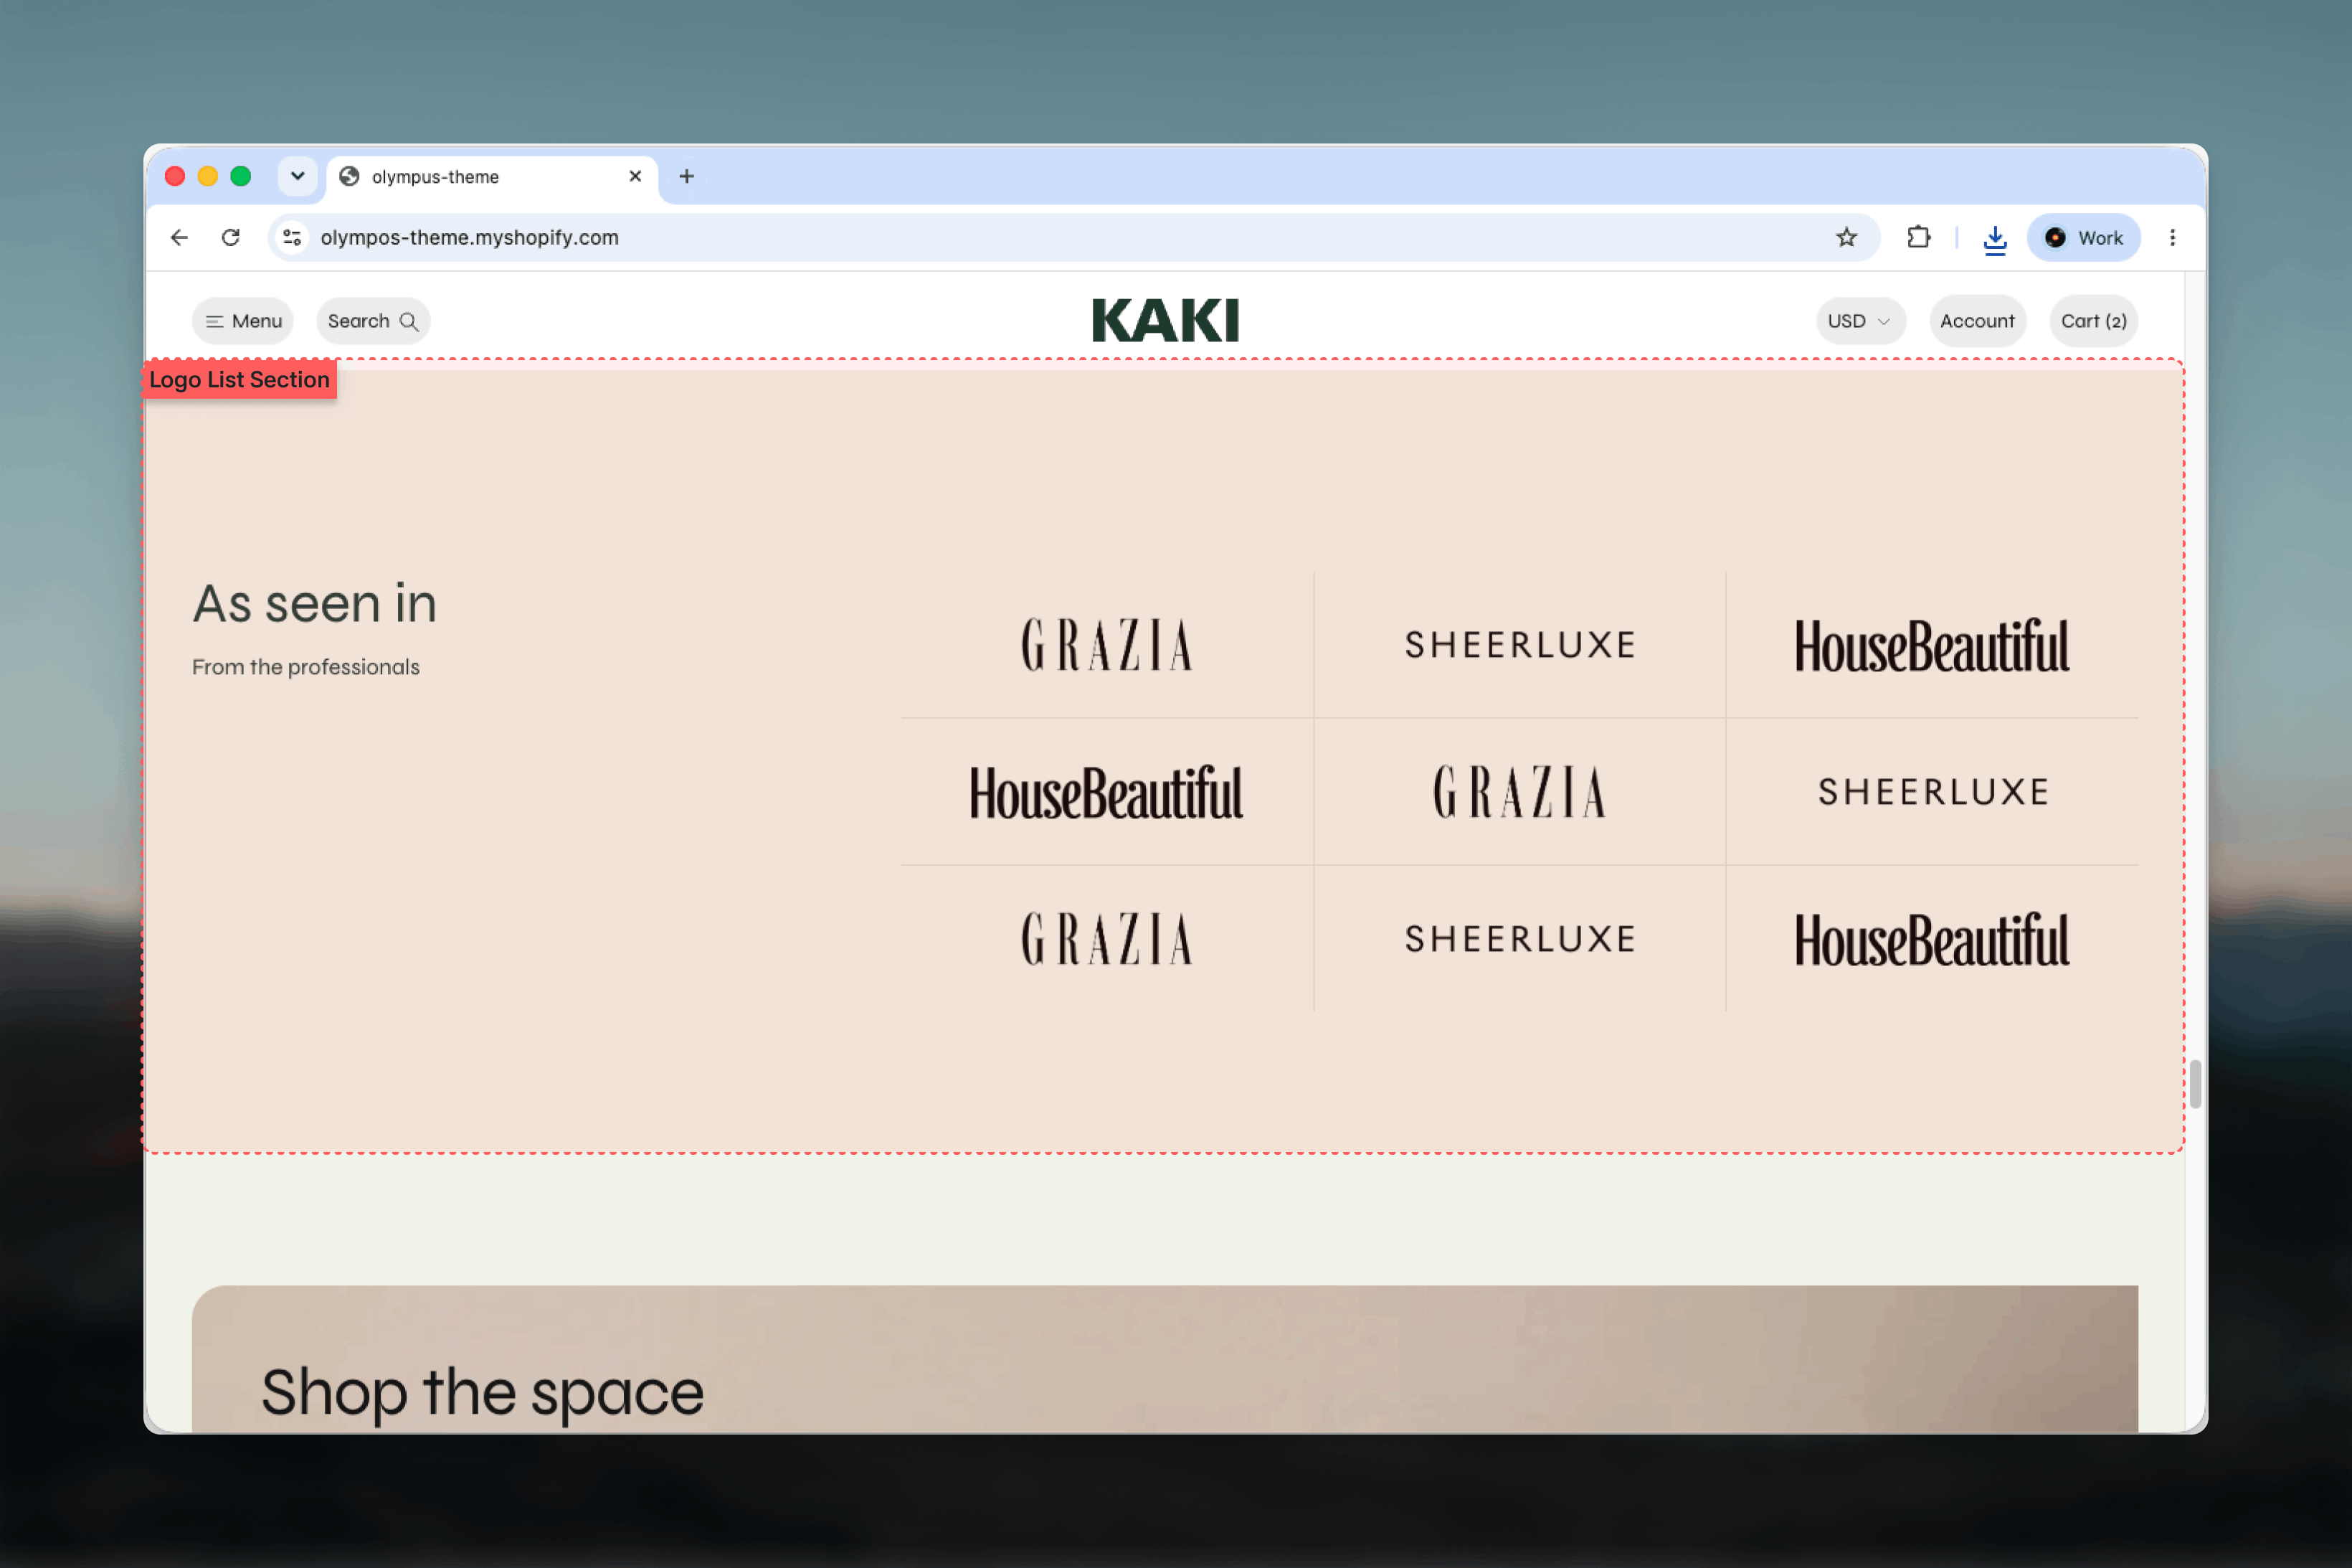Click 'From the professionals' subtitle text

306,667
